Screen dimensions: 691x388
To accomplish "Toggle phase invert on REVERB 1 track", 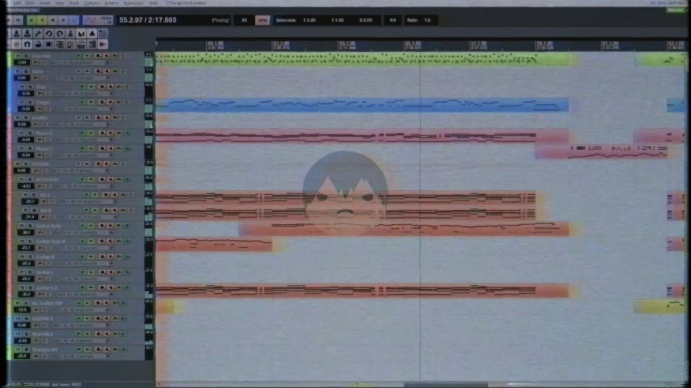I will click(44, 325).
